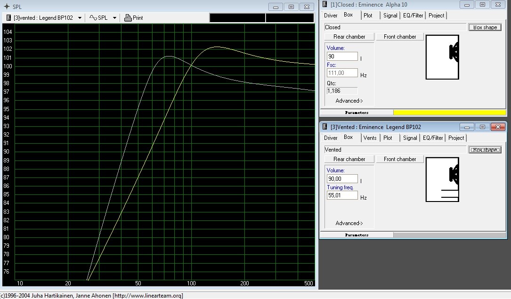The height and width of the screenshot is (299, 511).
Task: Select Rear chamber in Closed window
Action: [x=349, y=36]
